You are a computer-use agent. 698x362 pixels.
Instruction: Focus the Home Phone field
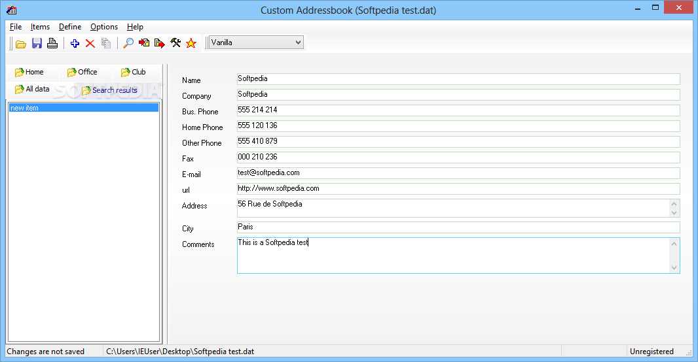458,125
